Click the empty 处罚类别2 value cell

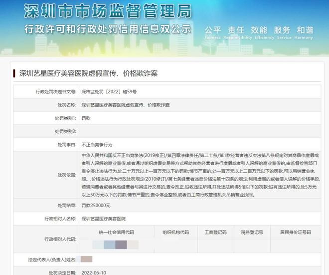(x=199, y=131)
